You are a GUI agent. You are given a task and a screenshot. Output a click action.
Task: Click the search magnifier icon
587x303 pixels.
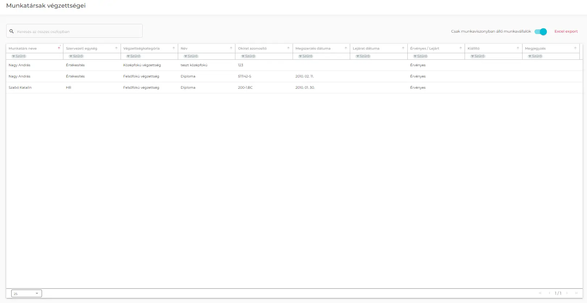pos(12,31)
